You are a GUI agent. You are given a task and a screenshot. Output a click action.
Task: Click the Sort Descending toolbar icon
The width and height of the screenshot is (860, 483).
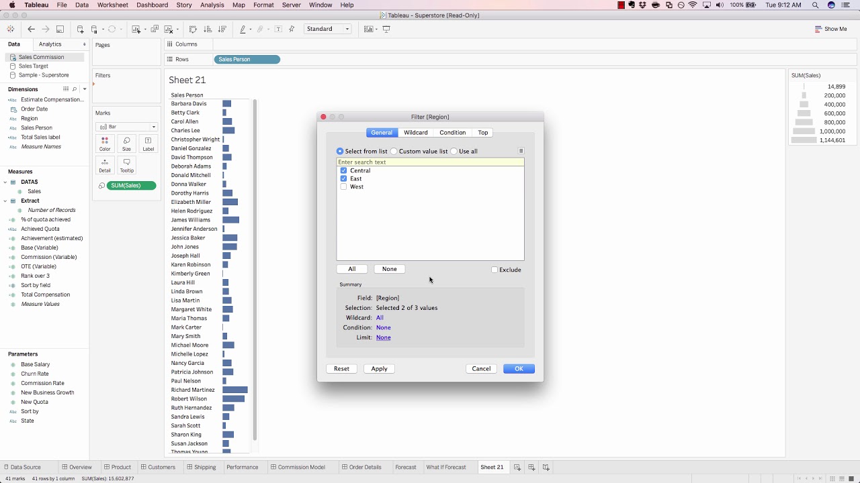pos(222,29)
